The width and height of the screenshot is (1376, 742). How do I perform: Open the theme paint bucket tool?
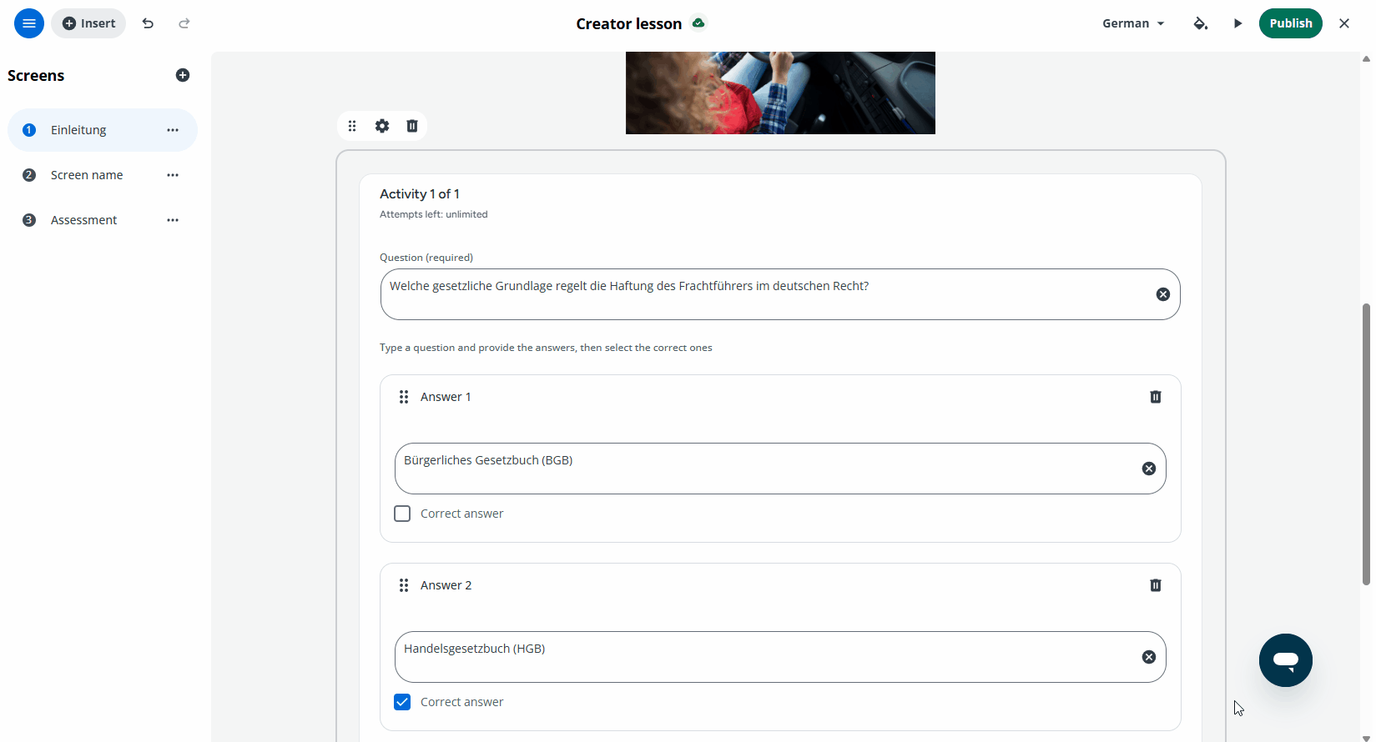click(x=1201, y=23)
